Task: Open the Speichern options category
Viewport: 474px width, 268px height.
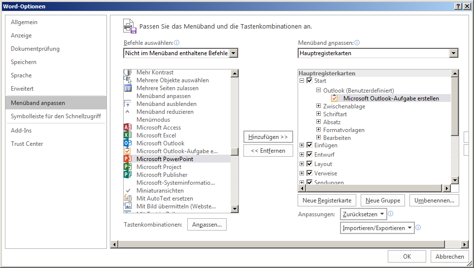Action: point(56,62)
